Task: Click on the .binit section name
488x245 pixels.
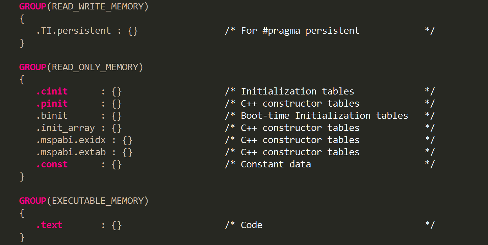Action: pyautogui.click(x=52, y=116)
